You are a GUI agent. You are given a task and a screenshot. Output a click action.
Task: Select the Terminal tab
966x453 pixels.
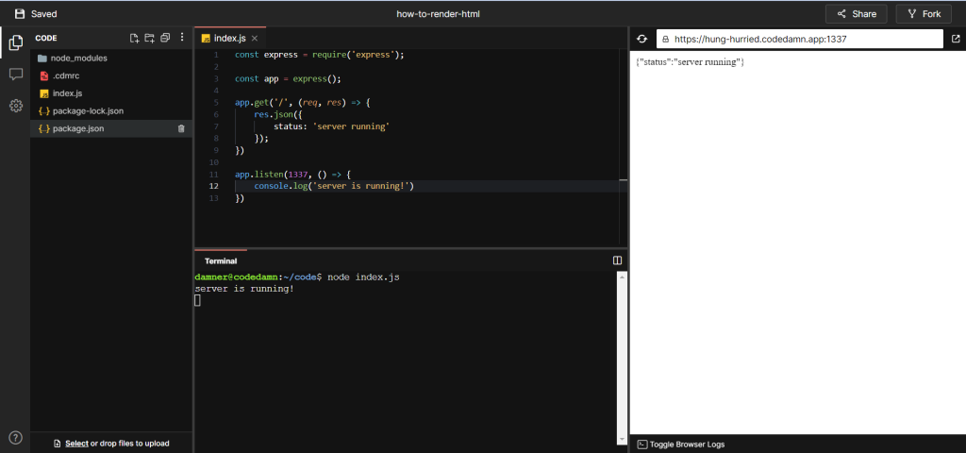221,260
